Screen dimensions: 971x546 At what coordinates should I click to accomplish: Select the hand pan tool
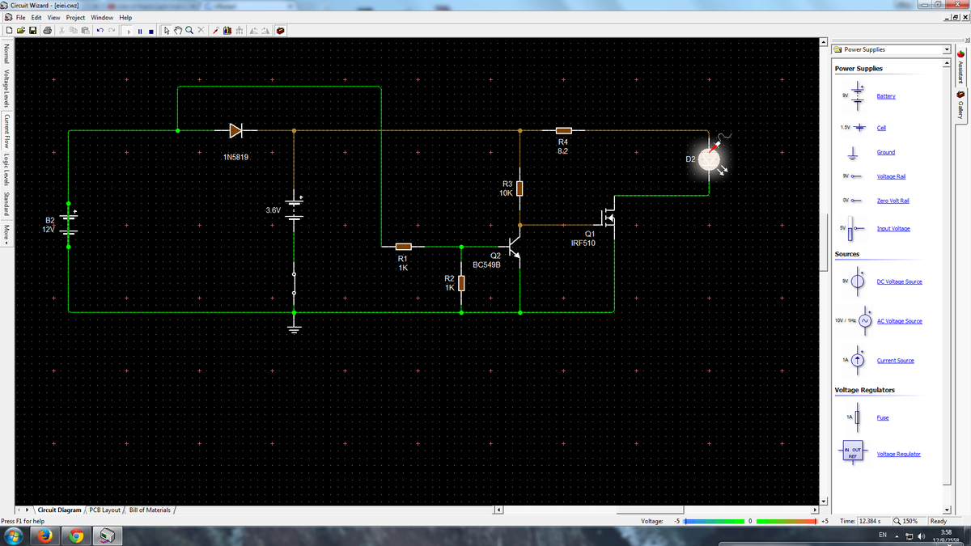178,31
